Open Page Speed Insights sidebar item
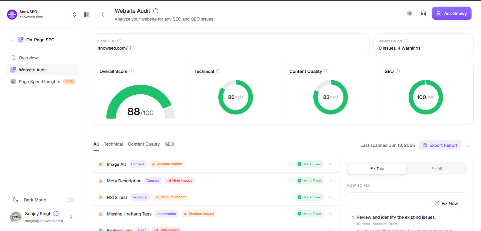 coord(42,82)
